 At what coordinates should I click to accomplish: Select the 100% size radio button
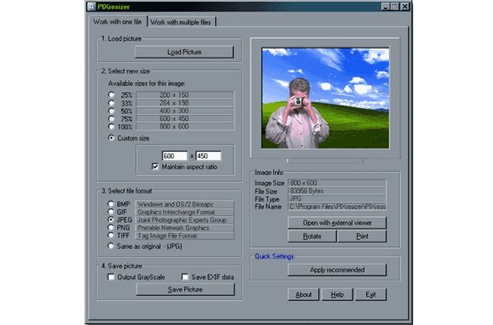(111, 127)
